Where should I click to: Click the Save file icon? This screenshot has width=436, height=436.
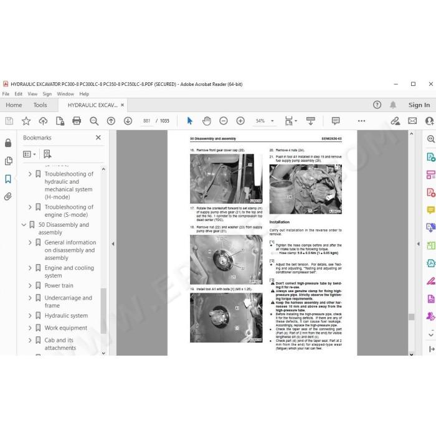coord(9,121)
